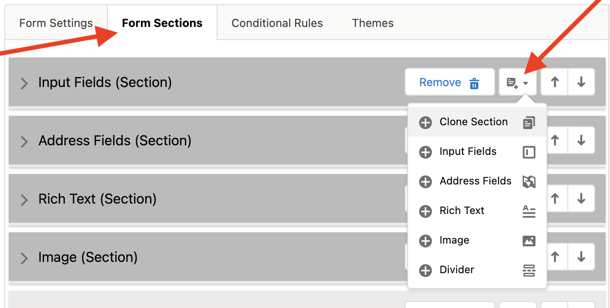Image resolution: width=610 pixels, height=308 pixels.
Task: Open the Conditional Rules tab
Action: 277,23
